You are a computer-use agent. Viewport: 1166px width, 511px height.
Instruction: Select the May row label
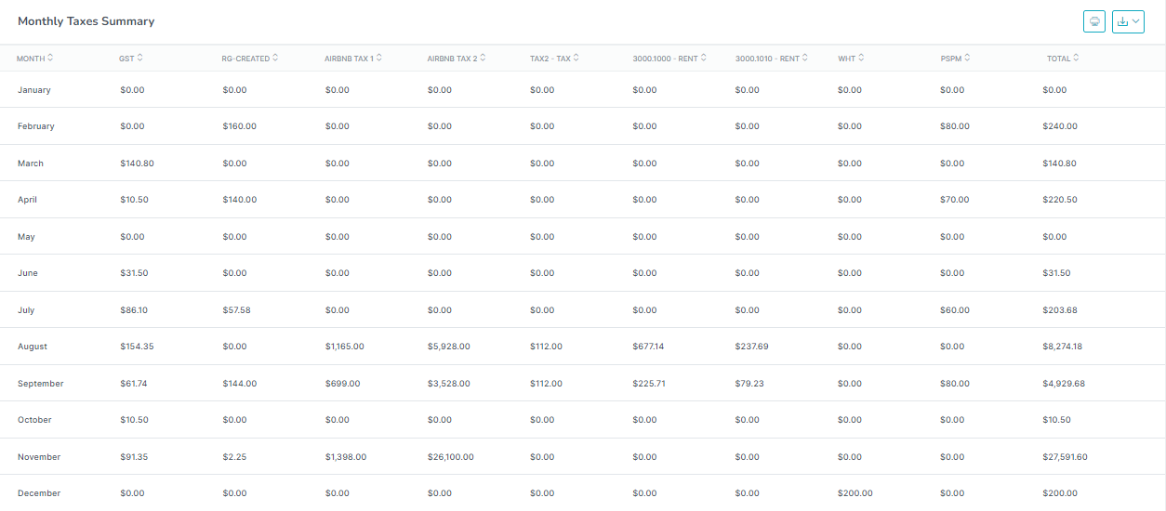[x=26, y=237]
